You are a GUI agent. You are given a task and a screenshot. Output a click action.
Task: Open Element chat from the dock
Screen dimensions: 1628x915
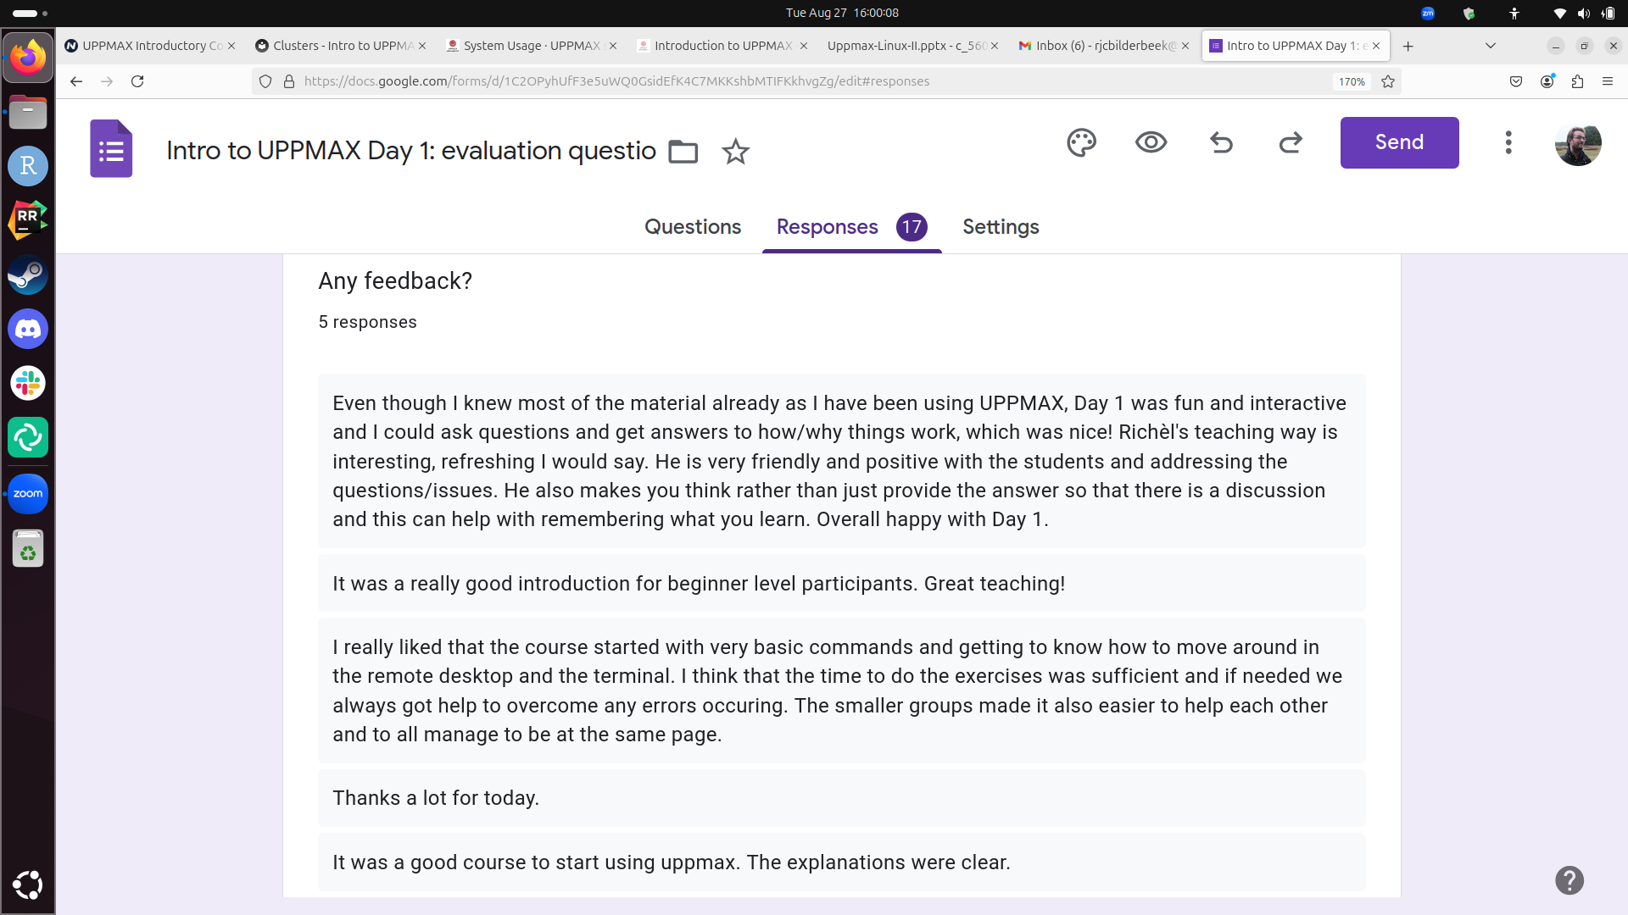point(28,437)
